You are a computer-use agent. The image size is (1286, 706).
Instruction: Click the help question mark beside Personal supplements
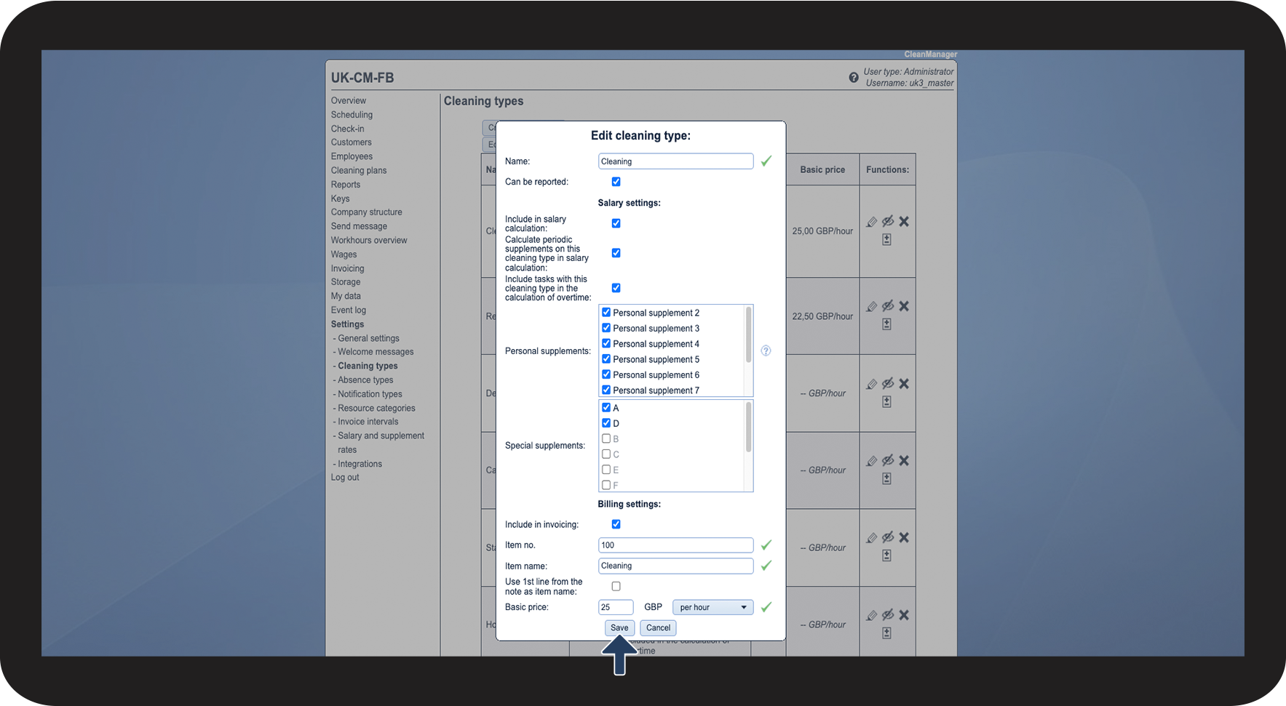pos(766,350)
